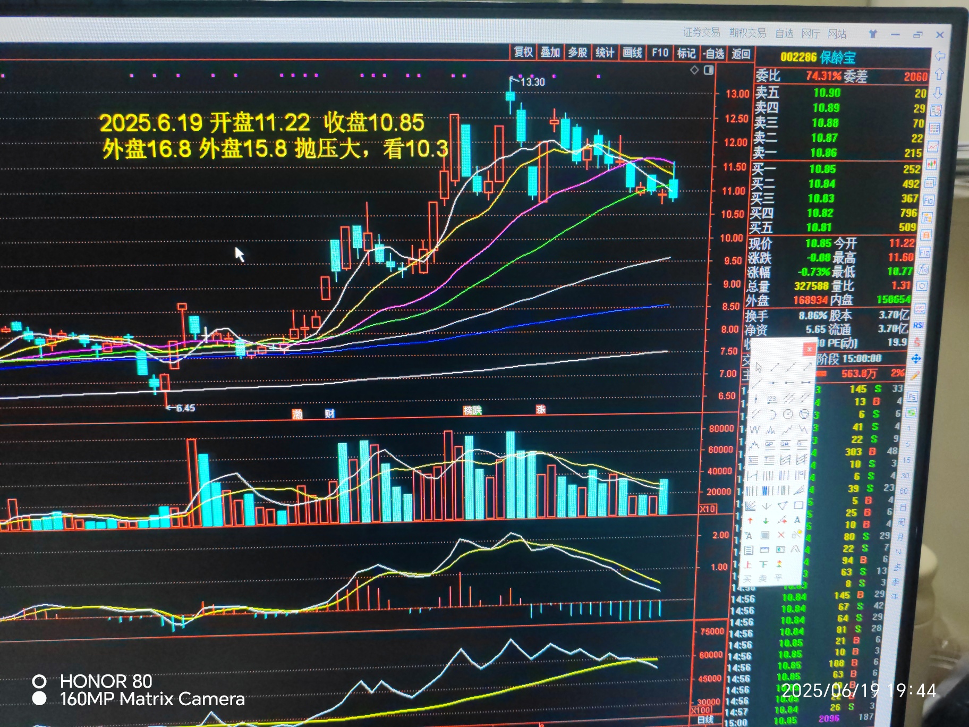The height and width of the screenshot is (727, 969).
Task: Click the yellow 涨 event marker under chart
Action: pos(540,409)
